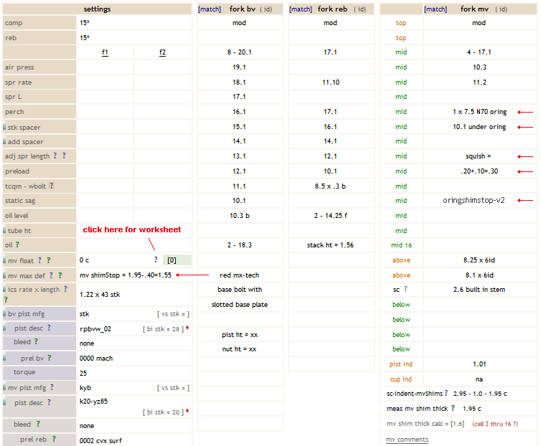Click the (id) link next to fork bv
The image size is (541, 446).
pyautogui.click(x=265, y=9)
